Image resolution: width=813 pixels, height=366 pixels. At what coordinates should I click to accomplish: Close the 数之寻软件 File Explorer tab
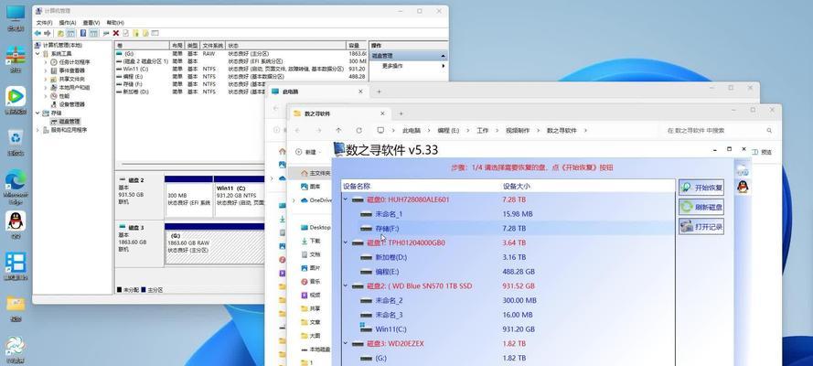click(382, 113)
